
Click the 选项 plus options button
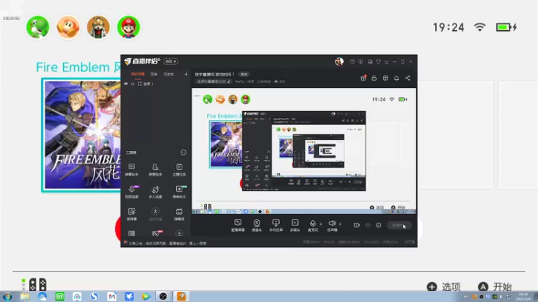[444, 287]
